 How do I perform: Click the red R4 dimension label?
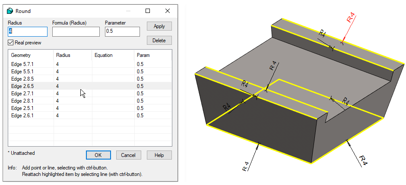[x=351, y=18]
